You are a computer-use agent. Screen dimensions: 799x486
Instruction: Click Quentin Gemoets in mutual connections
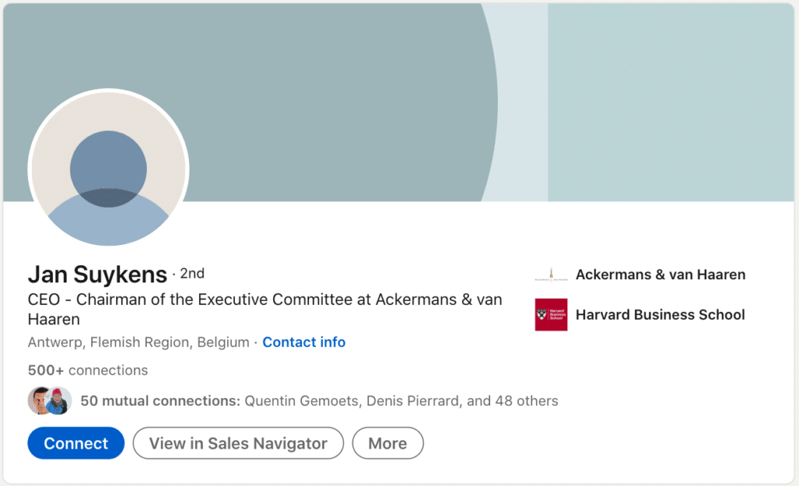302,401
